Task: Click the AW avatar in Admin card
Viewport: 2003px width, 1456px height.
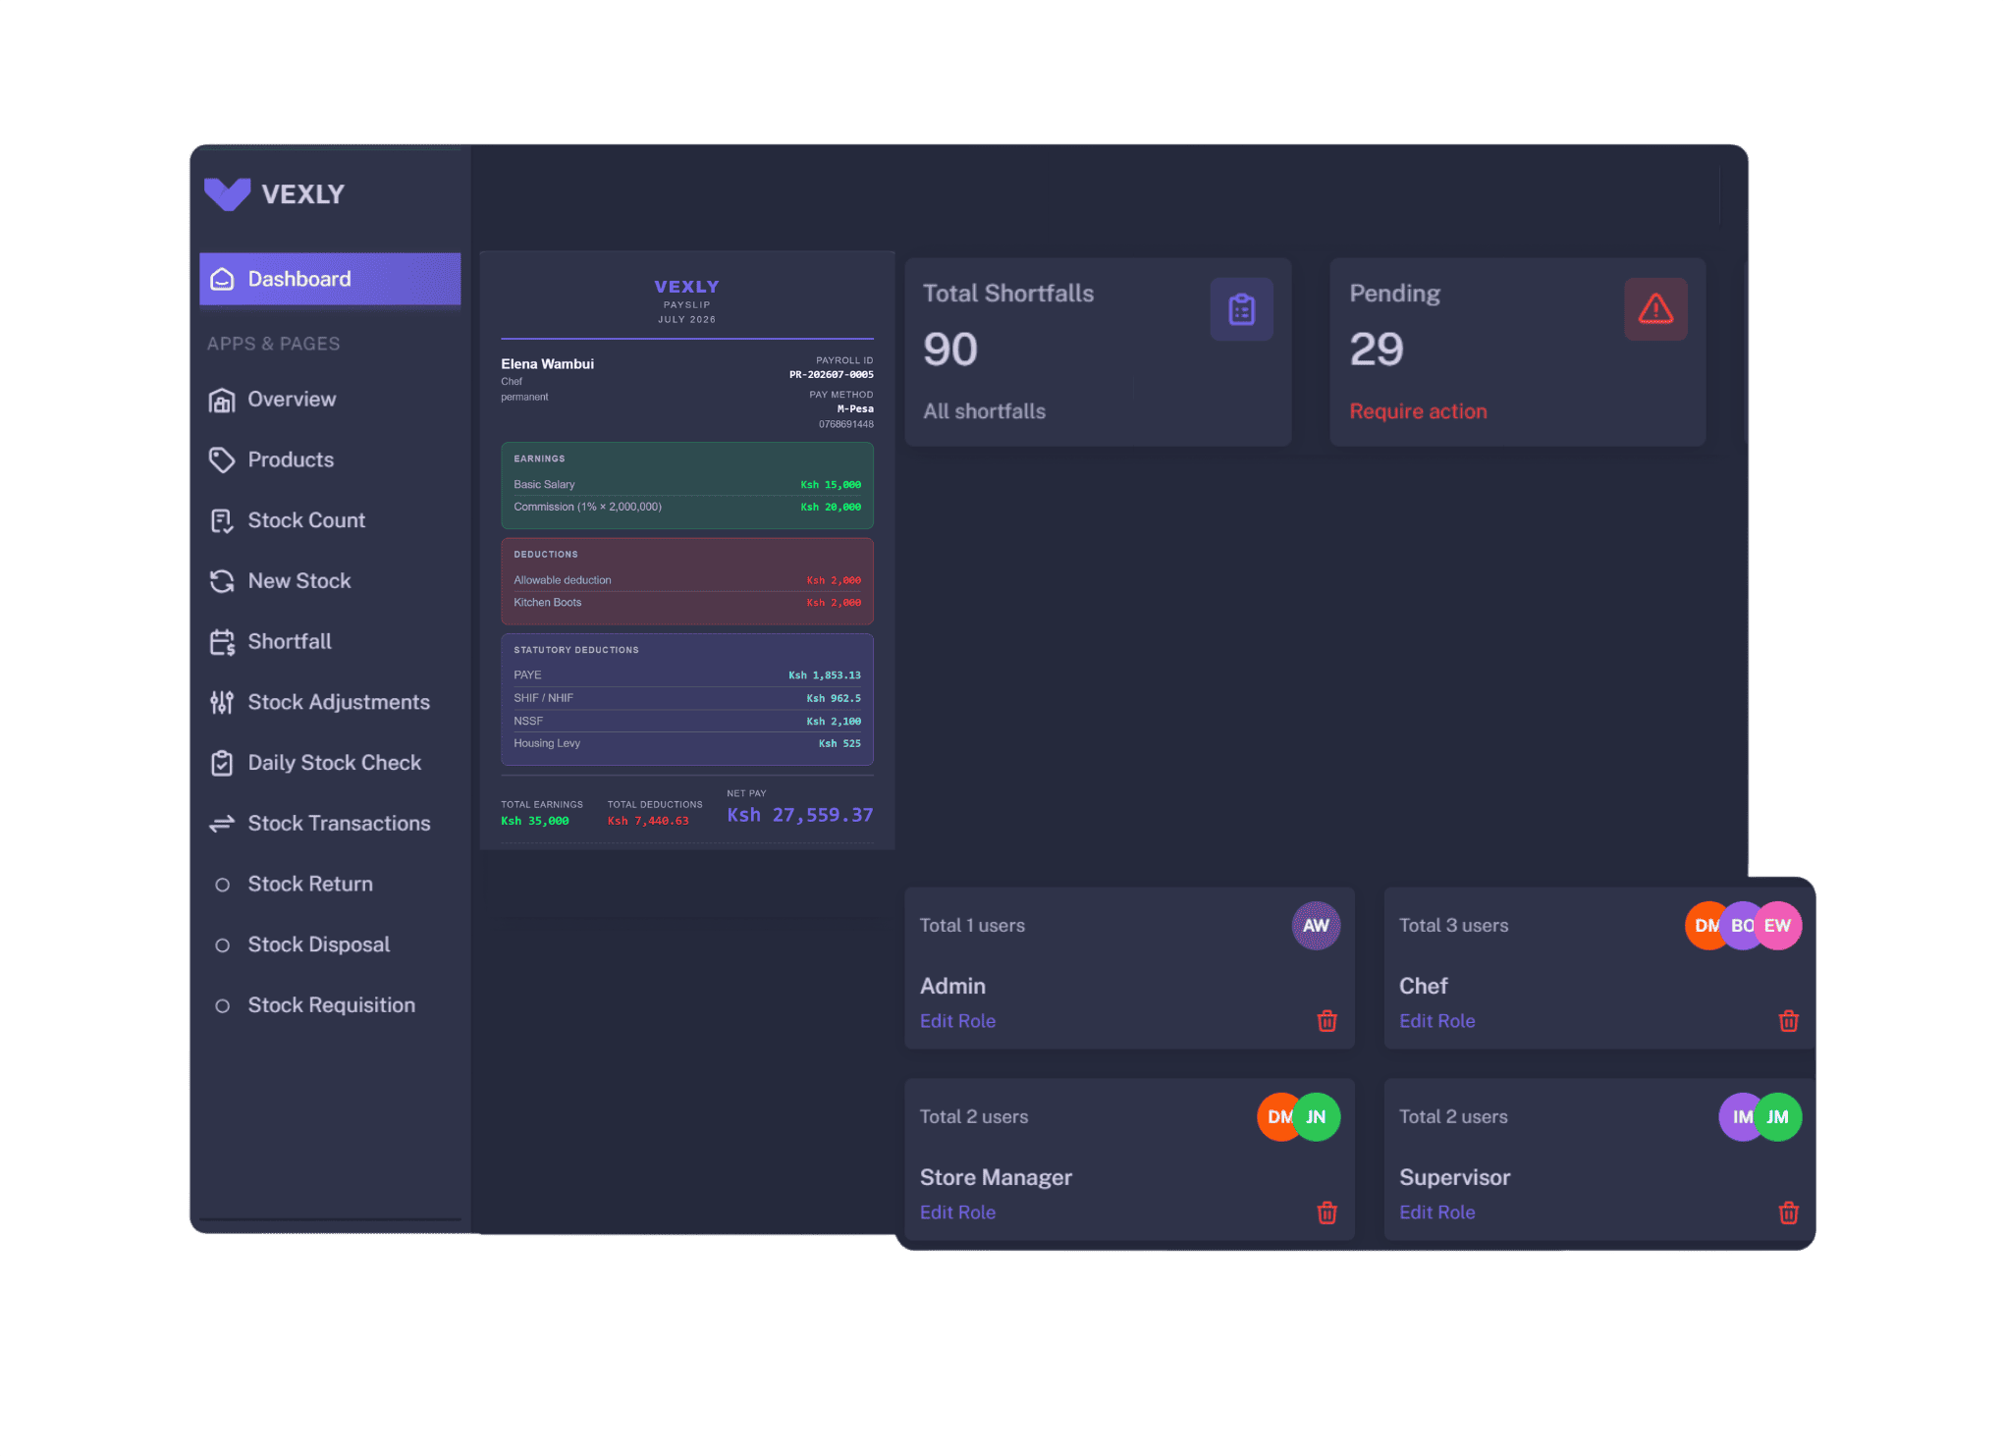Action: pyautogui.click(x=1316, y=926)
